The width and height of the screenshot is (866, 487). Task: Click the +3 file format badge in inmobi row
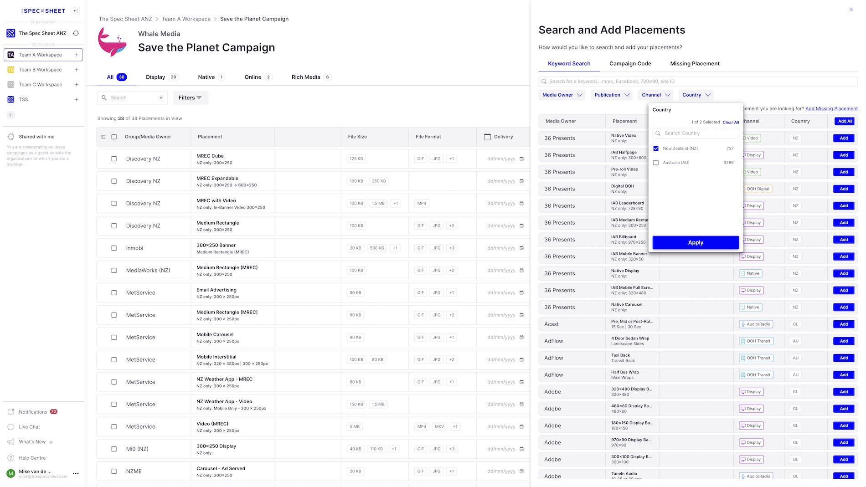coord(452,248)
